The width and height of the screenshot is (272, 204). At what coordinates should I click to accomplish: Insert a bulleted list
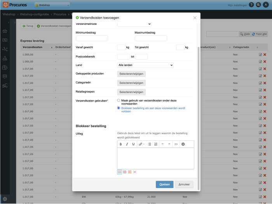coord(149,144)
